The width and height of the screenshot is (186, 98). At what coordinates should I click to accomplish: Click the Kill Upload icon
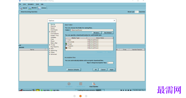69,84
